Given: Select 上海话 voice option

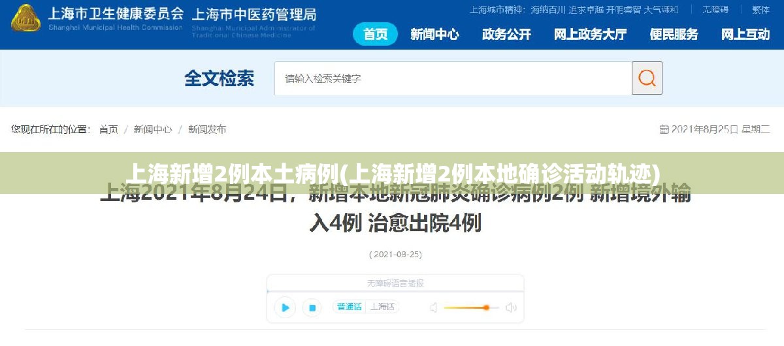Looking at the screenshot, I should 382,307.
